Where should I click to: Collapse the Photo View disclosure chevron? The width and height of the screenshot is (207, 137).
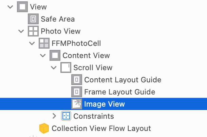tap(21, 31)
